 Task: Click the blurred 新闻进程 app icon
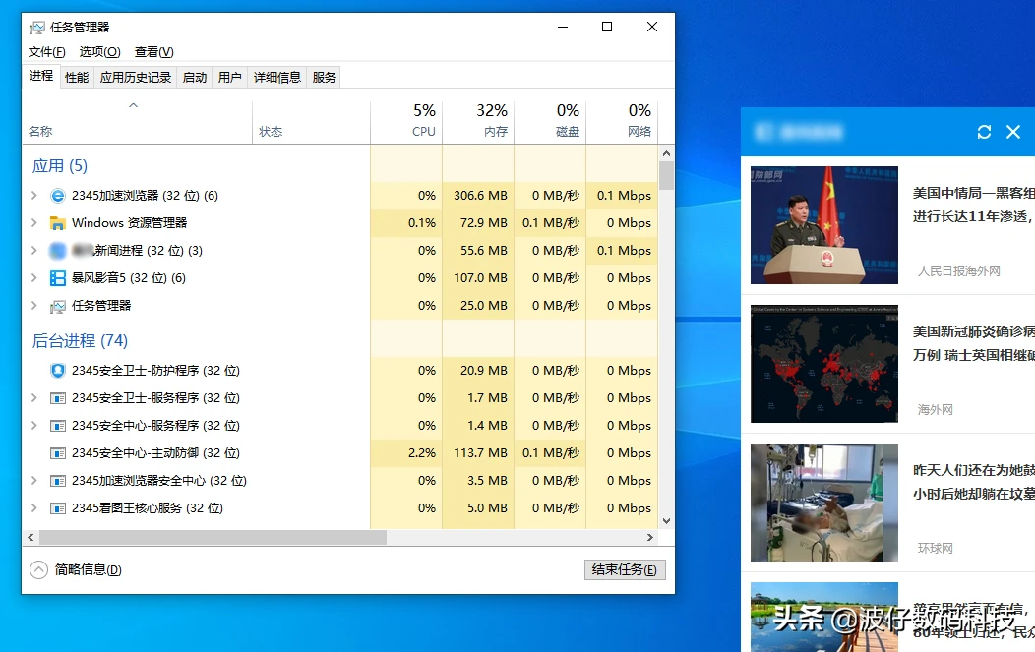(x=58, y=250)
